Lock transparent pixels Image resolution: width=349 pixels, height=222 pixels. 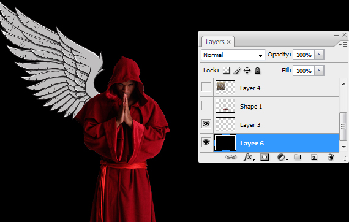[x=226, y=71]
